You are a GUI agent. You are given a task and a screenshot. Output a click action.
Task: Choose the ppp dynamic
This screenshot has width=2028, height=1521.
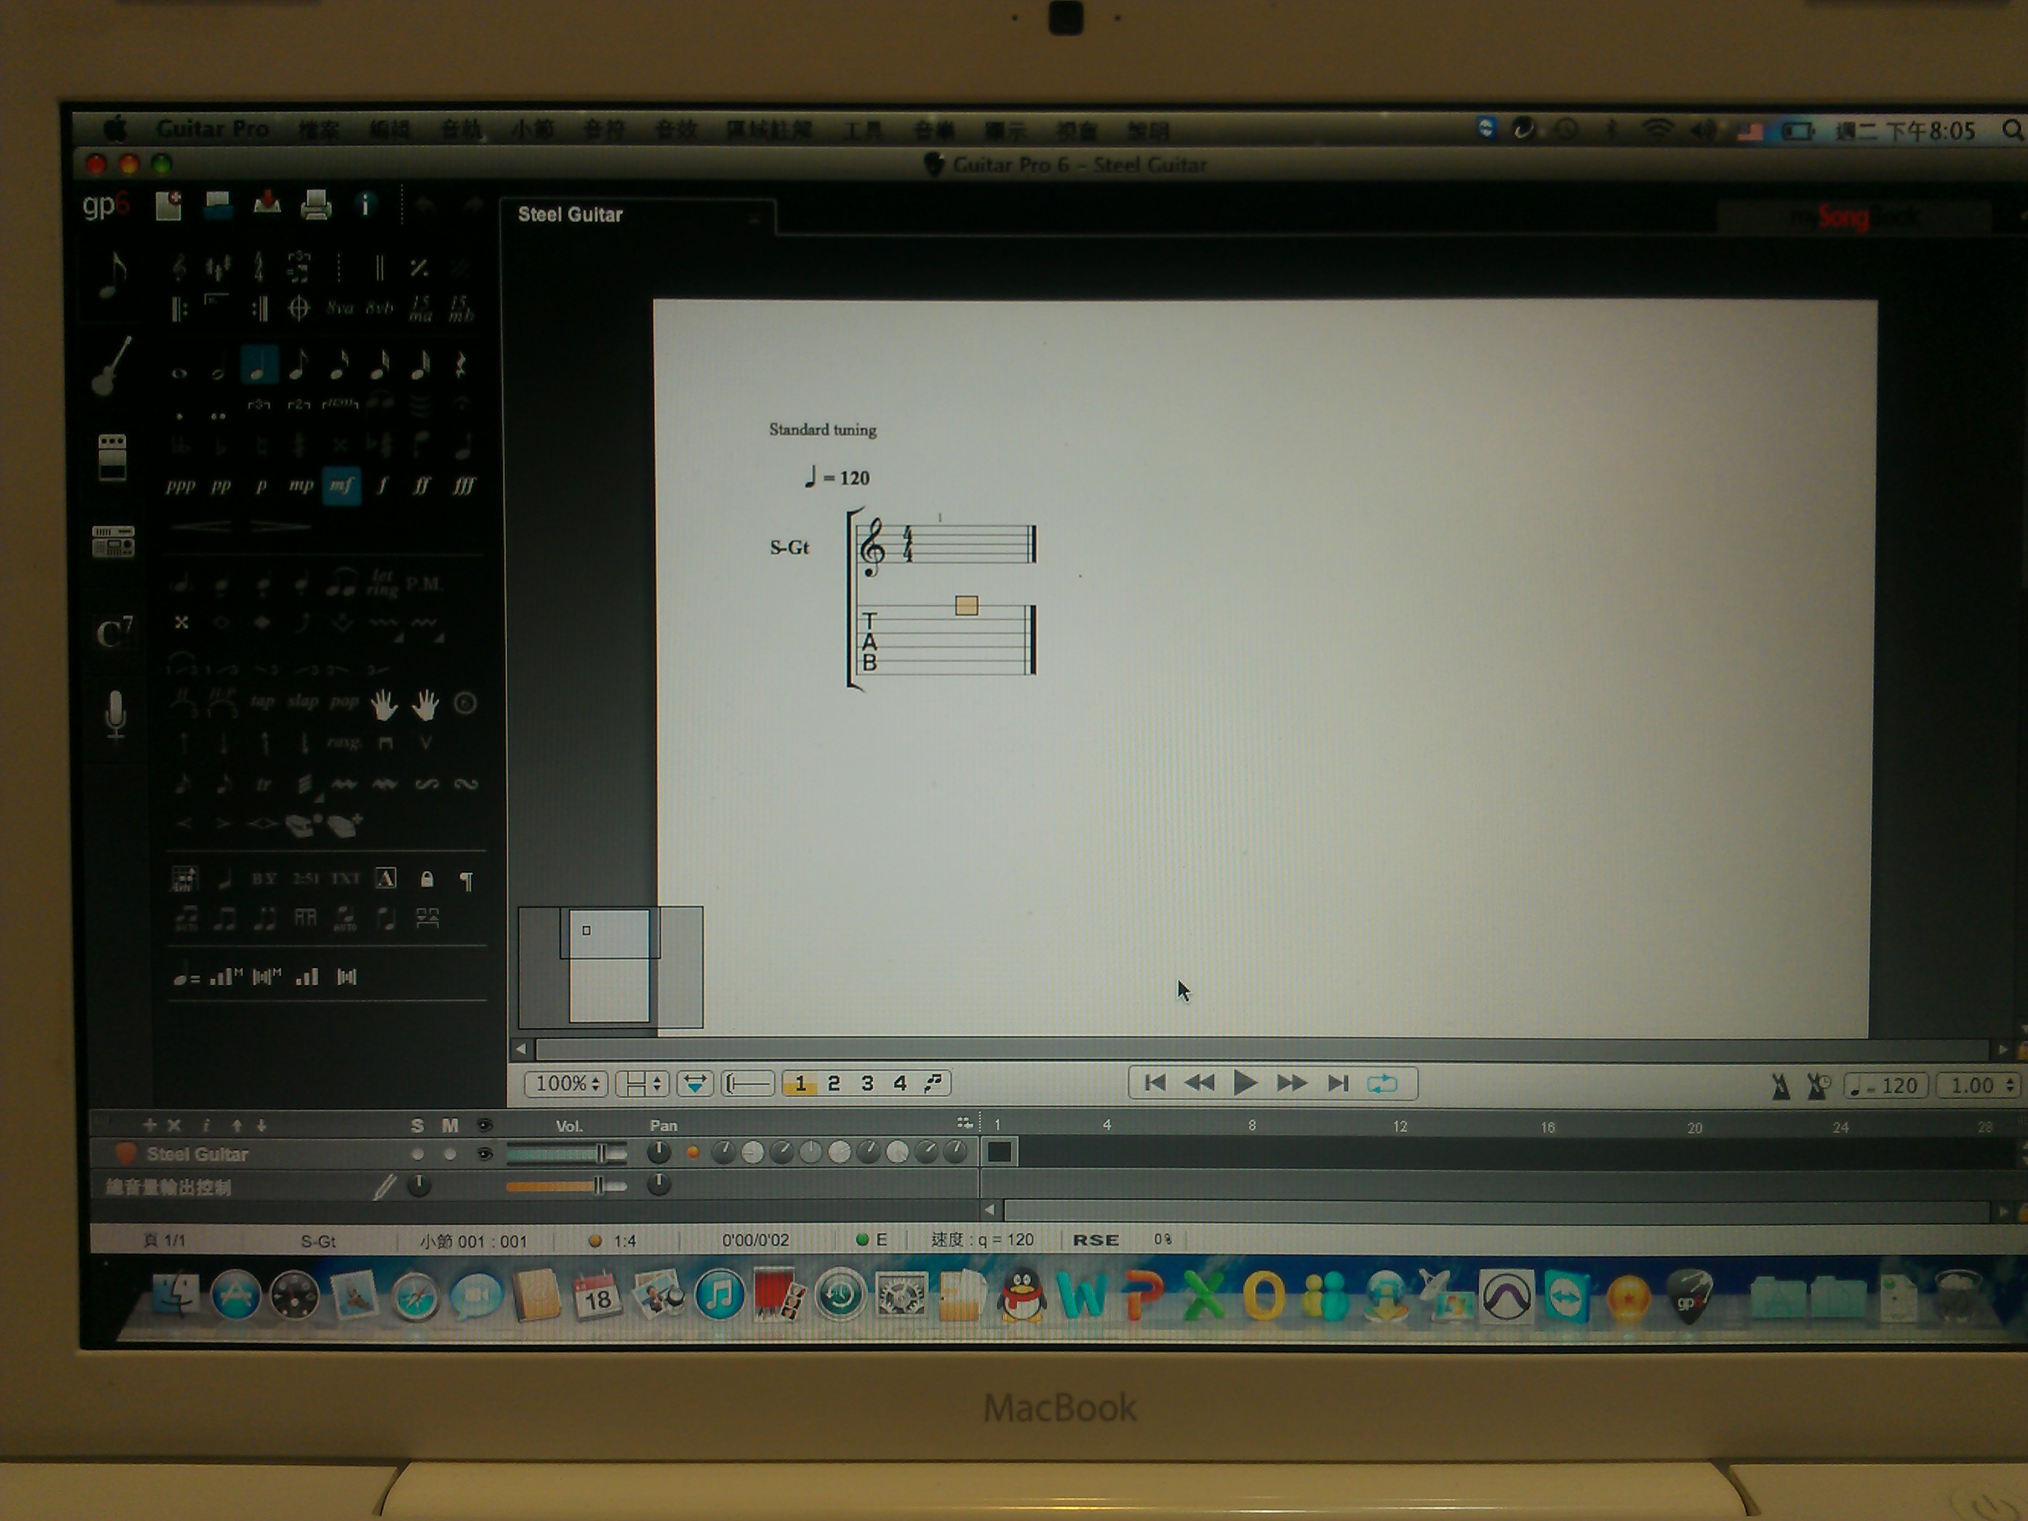coord(180,486)
